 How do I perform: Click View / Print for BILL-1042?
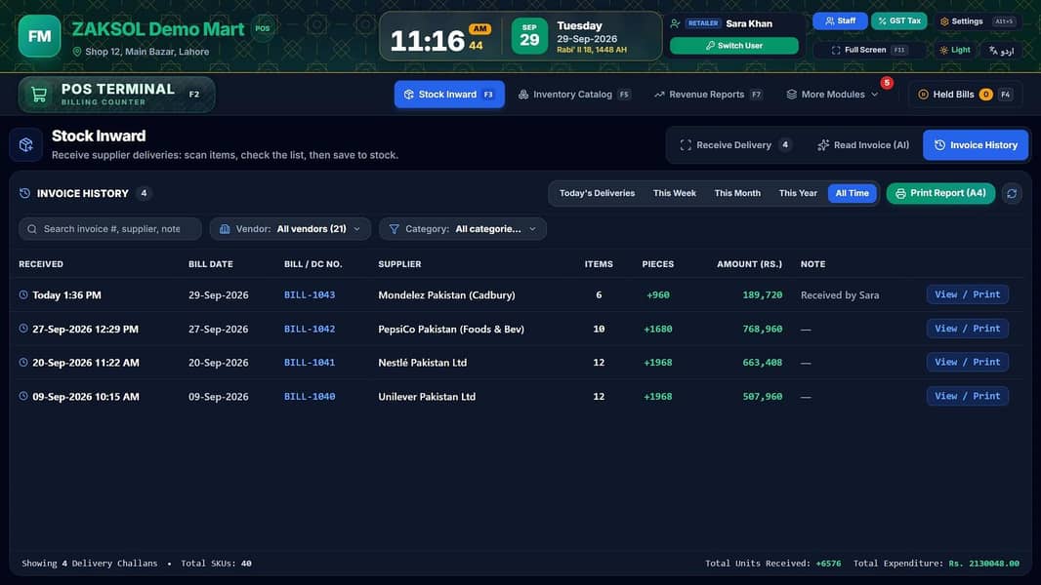(968, 329)
